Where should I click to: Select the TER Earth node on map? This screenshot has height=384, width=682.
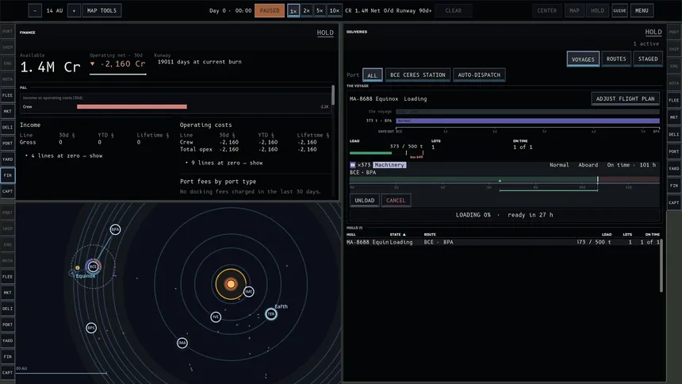tap(271, 314)
